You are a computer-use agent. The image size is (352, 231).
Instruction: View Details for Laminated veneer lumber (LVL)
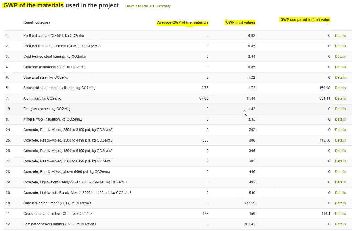tap(340, 224)
